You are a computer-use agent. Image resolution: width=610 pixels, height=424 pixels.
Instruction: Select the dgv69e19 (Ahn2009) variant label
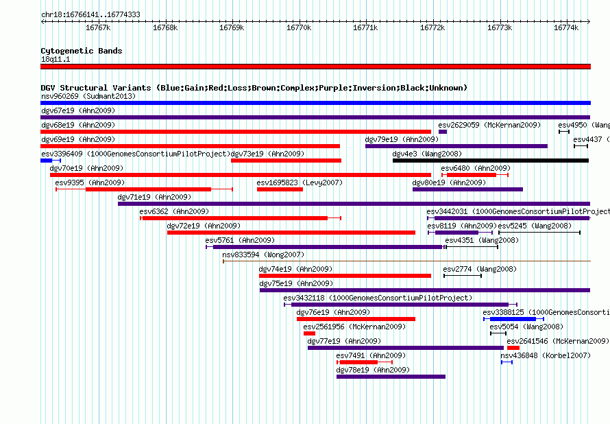pos(78,139)
